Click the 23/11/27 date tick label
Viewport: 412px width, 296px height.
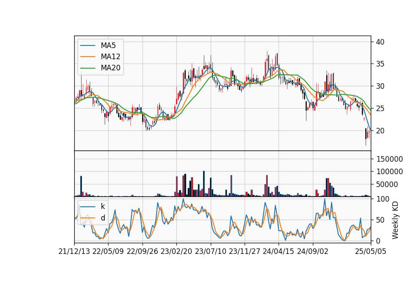245,251
